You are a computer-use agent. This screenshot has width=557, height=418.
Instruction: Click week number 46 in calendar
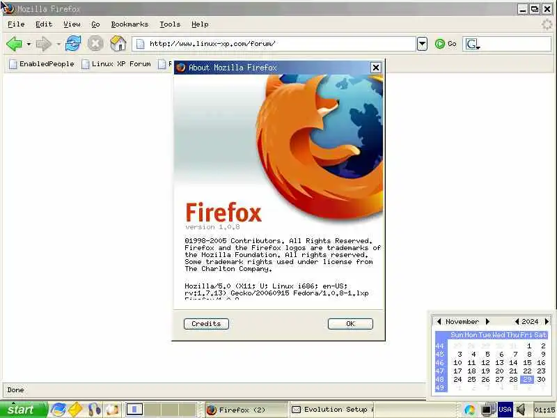tap(440, 363)
